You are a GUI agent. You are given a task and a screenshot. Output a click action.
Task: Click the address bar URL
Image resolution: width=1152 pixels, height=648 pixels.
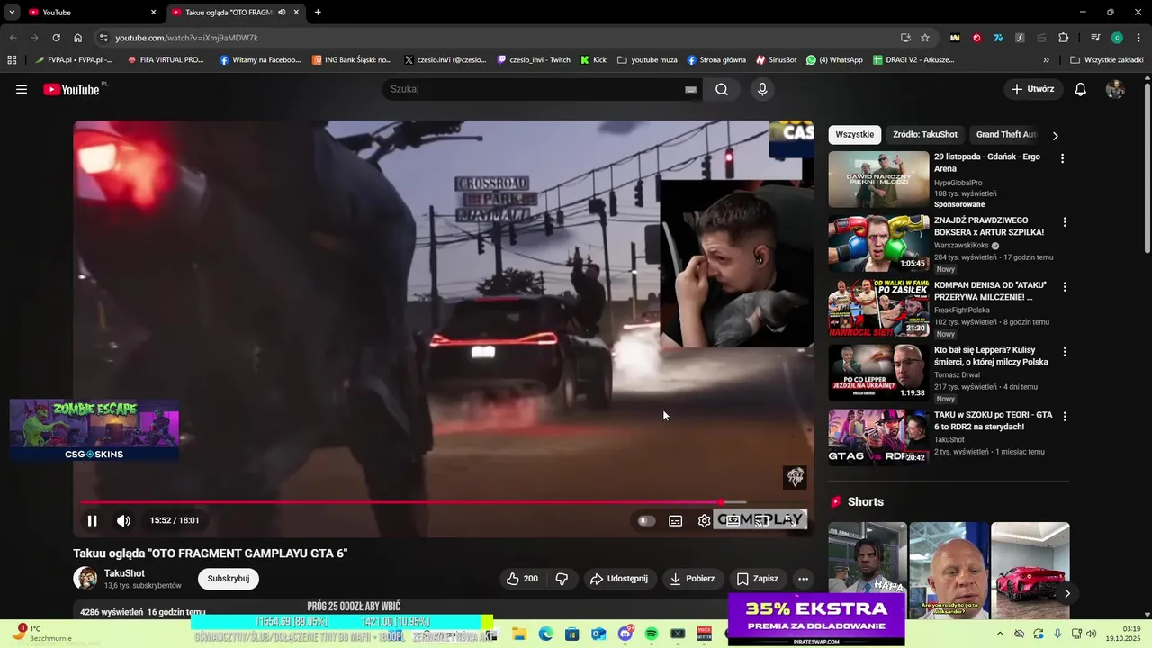click(187, 38)
